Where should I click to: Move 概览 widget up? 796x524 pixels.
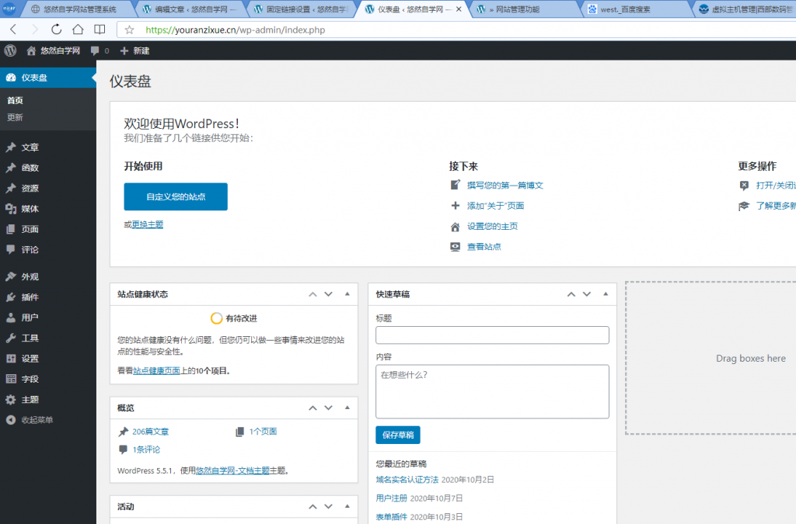pyautogui.click(x=312, y=408)
